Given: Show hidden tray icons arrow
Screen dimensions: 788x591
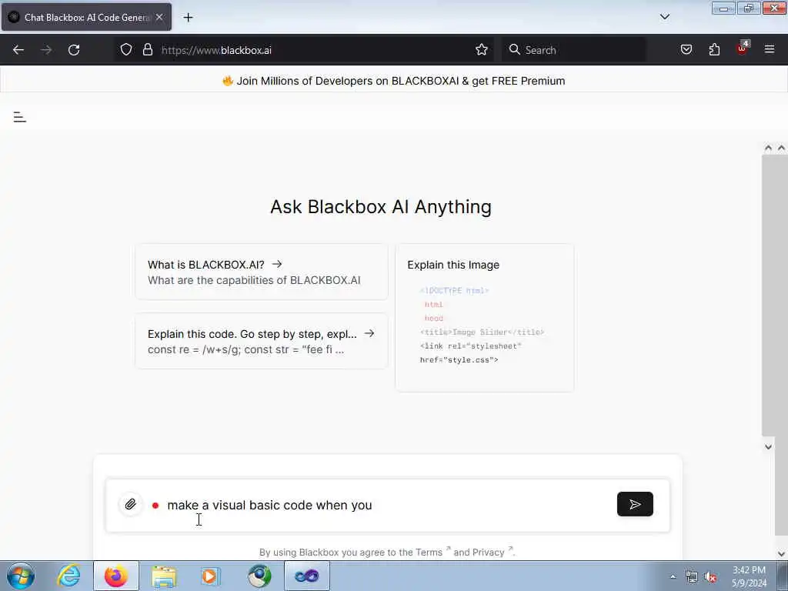Looking at the screenshot, I should [673, 577].
